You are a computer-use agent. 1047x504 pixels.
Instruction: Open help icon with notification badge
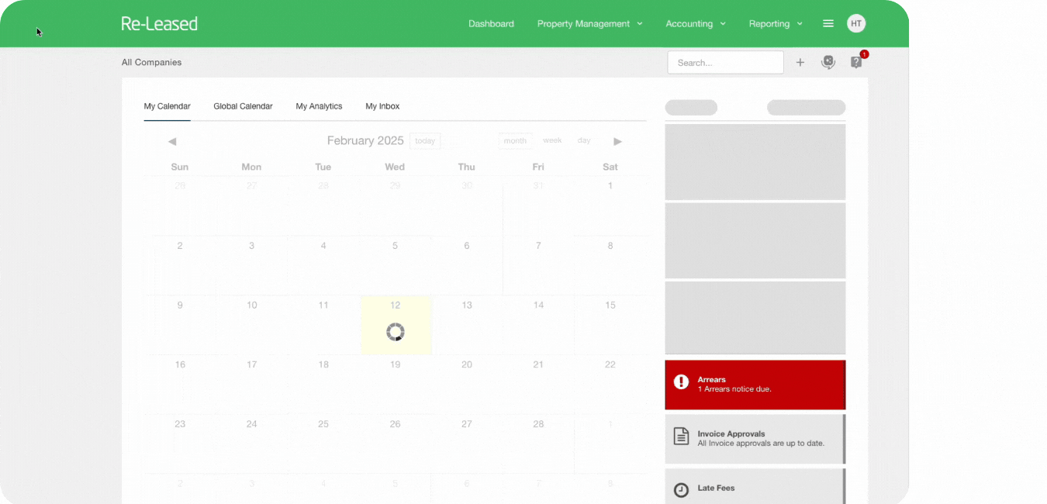tap(857, 62)
